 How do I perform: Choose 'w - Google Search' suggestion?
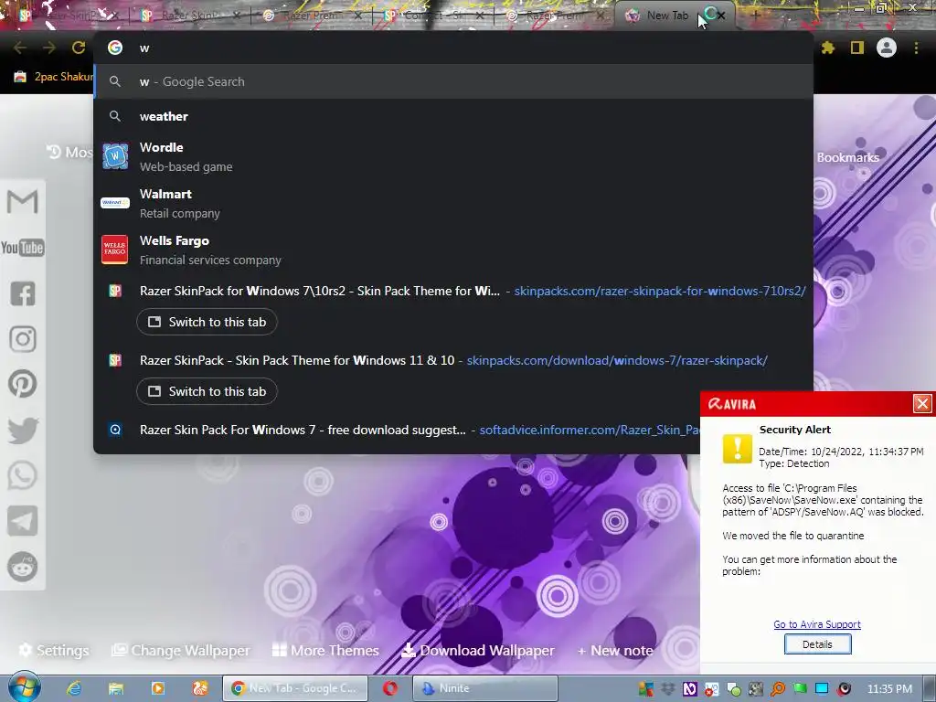pos(453,81)
